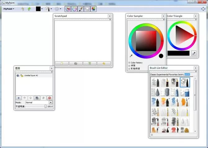Toggle visibility eye of Untitled layer #1
The image size is (208, 148).
[18, 76]
